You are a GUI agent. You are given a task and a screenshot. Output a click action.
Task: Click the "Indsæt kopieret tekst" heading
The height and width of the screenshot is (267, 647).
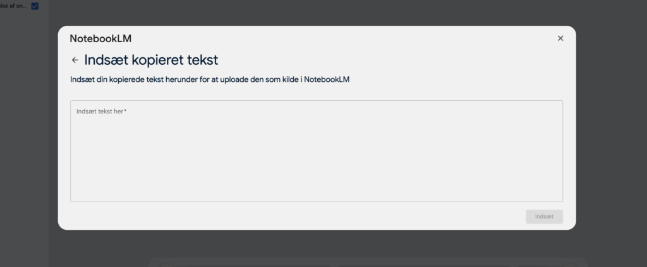pyautogui.click(x=151, y=60)
